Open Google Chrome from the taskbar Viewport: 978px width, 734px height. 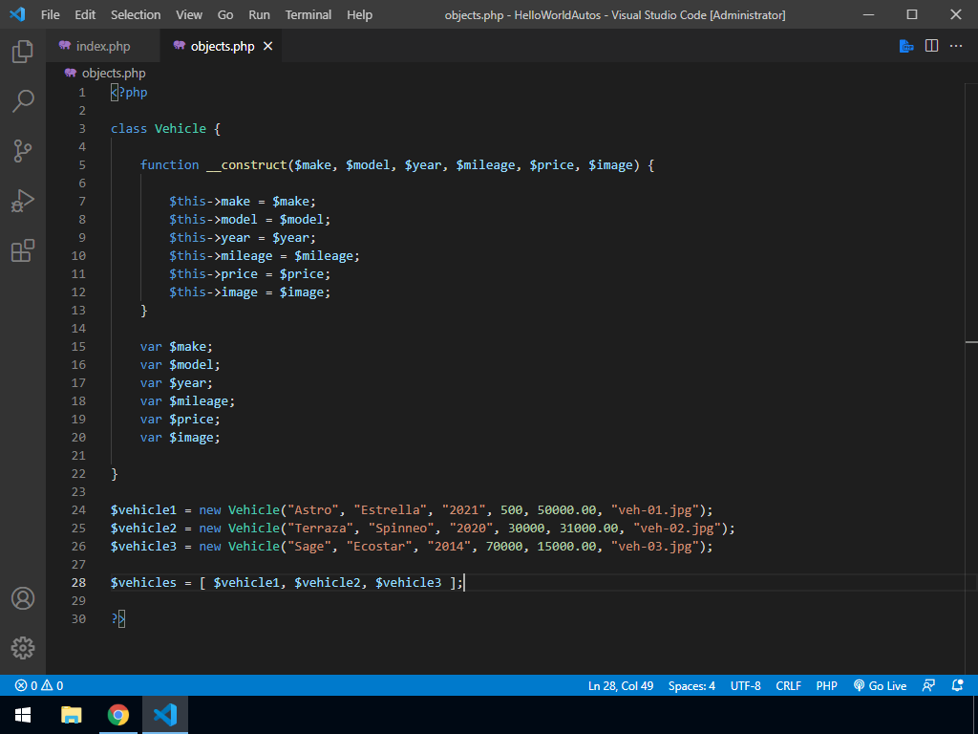tap(118, 714)
